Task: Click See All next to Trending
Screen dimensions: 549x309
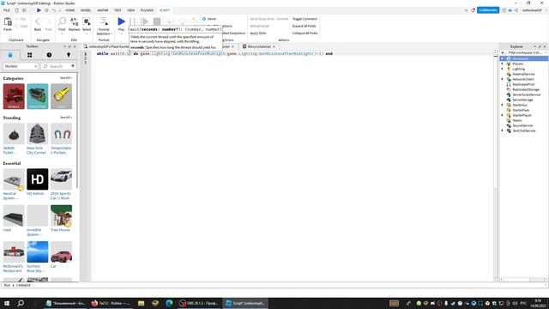Action: tap(66, 118)
